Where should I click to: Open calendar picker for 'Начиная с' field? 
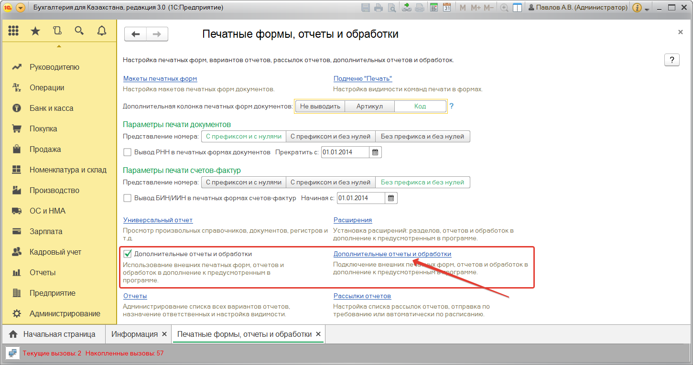click(391, 198)
